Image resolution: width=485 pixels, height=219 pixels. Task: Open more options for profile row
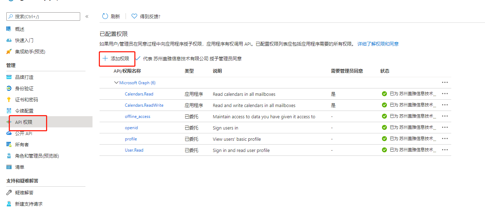coord(445,139)
